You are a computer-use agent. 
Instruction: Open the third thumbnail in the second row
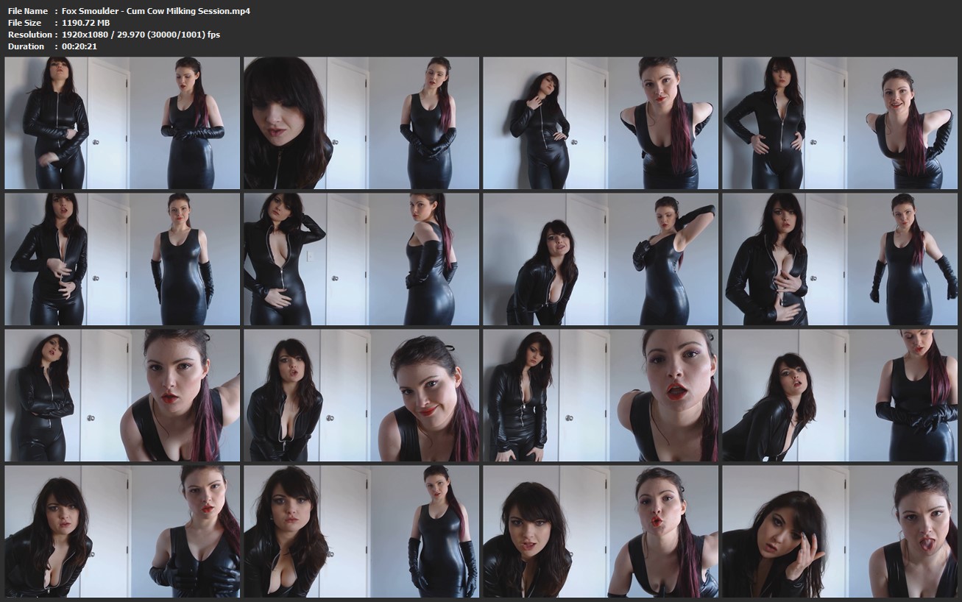pyautogui.click(x=601, y=259)
